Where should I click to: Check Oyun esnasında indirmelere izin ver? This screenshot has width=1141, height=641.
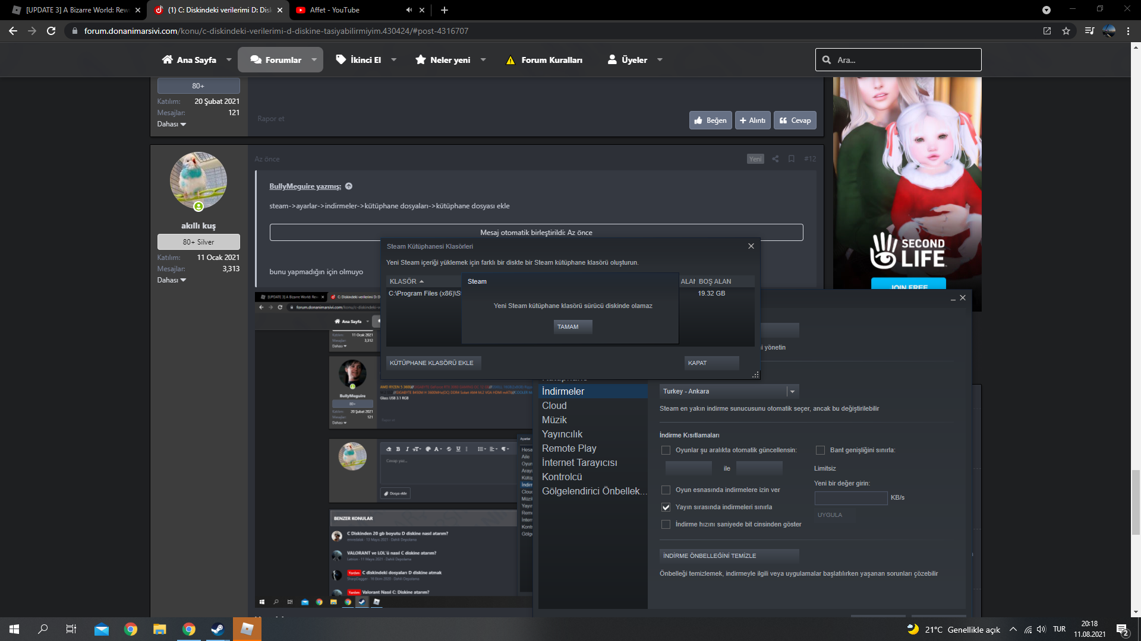[x=666, y=490]
